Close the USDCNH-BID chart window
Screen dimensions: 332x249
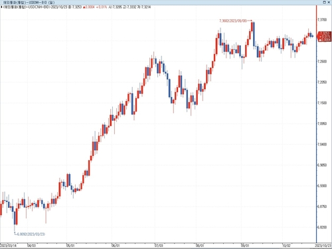click(329, 2)
